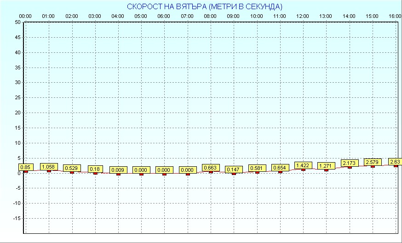Pick the 0.147 data label
The height and width of the screenshot is (243, 402).
click(234, 170)
